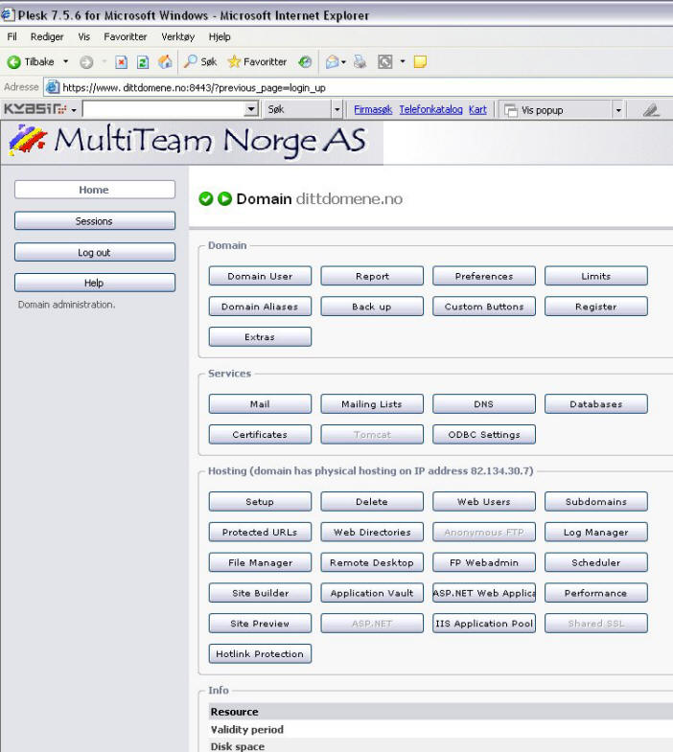Open the Rediger menu

coord(47,37)
